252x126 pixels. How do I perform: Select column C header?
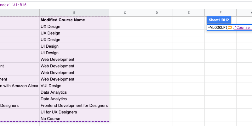(125, 13)
